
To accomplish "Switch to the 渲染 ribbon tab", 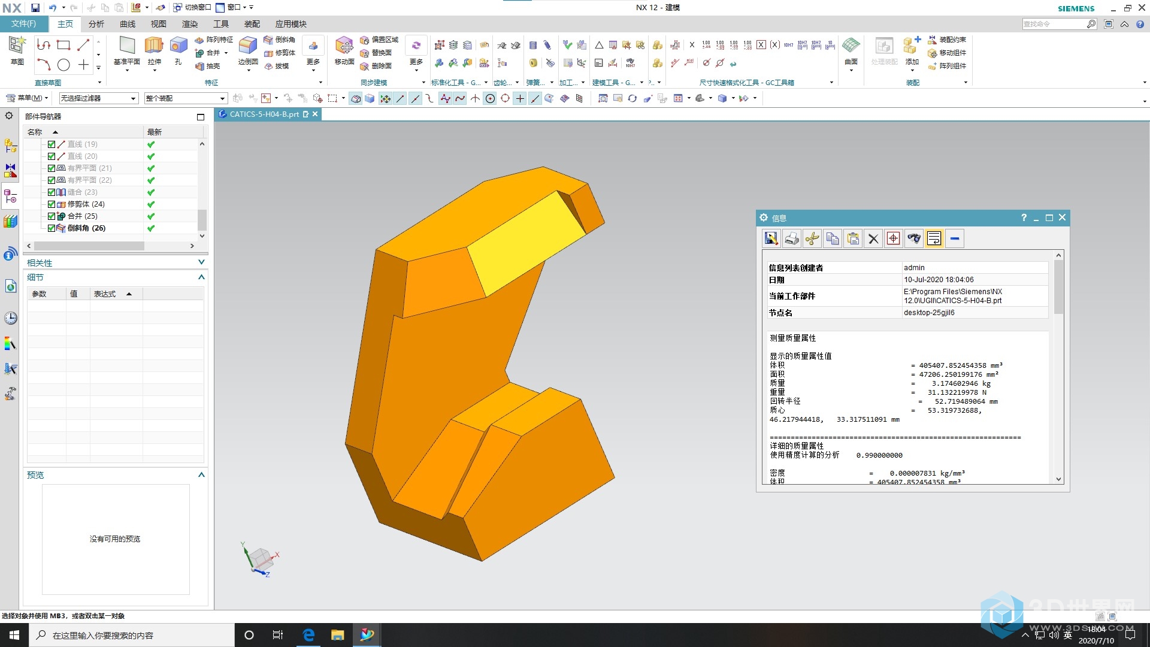I will click(190, 24).
